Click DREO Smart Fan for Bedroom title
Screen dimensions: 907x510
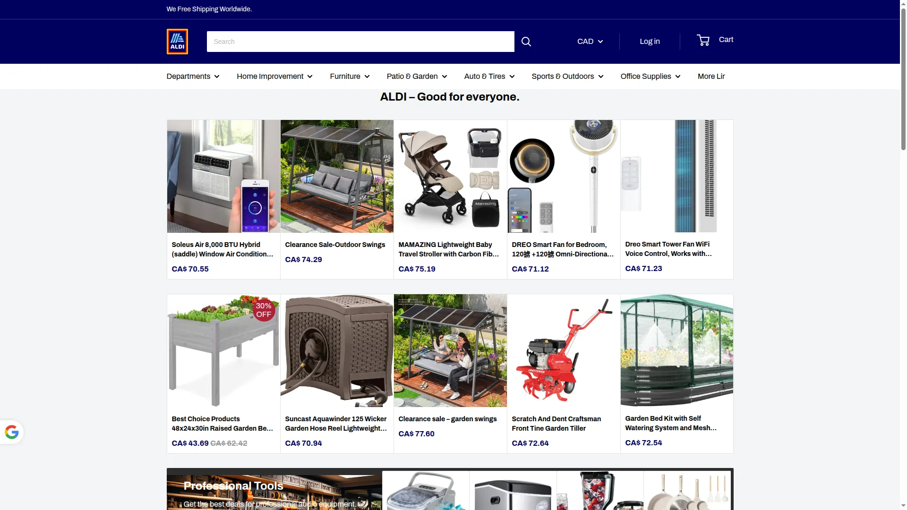[x=563, y=249]
